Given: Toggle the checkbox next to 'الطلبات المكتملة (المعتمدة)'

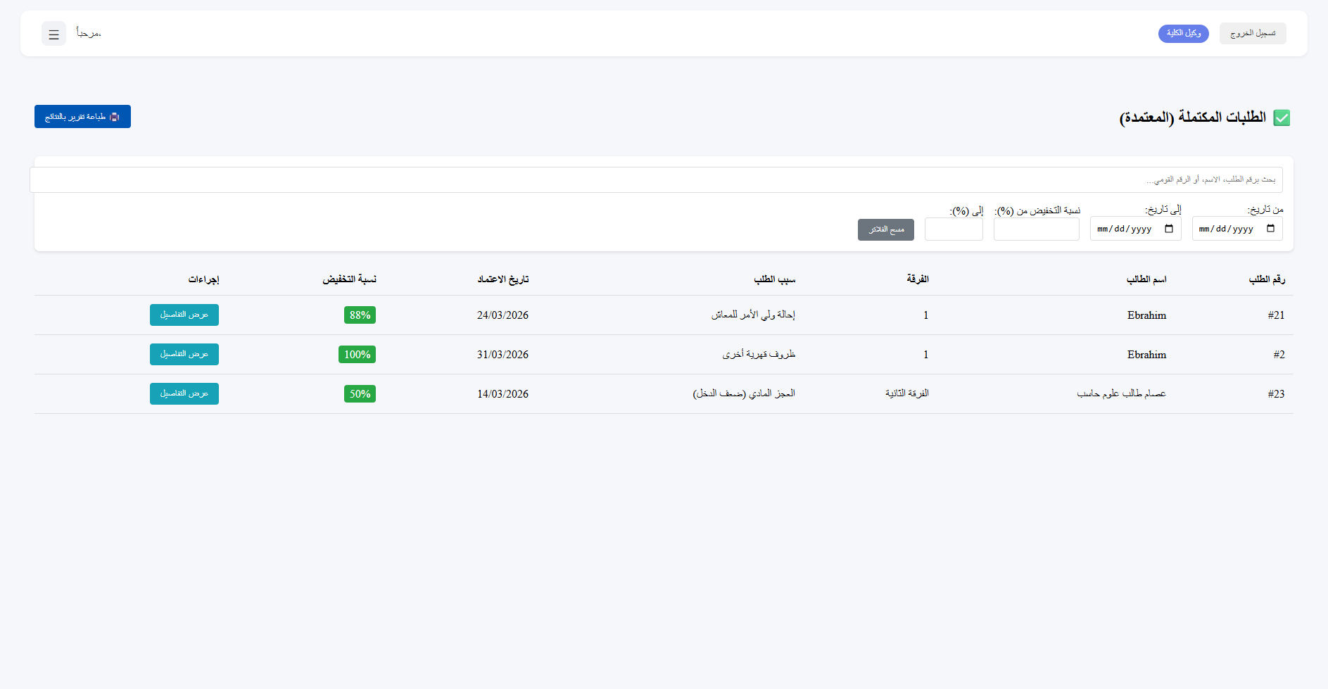Looking at the screenshot, I should 1282,118.
